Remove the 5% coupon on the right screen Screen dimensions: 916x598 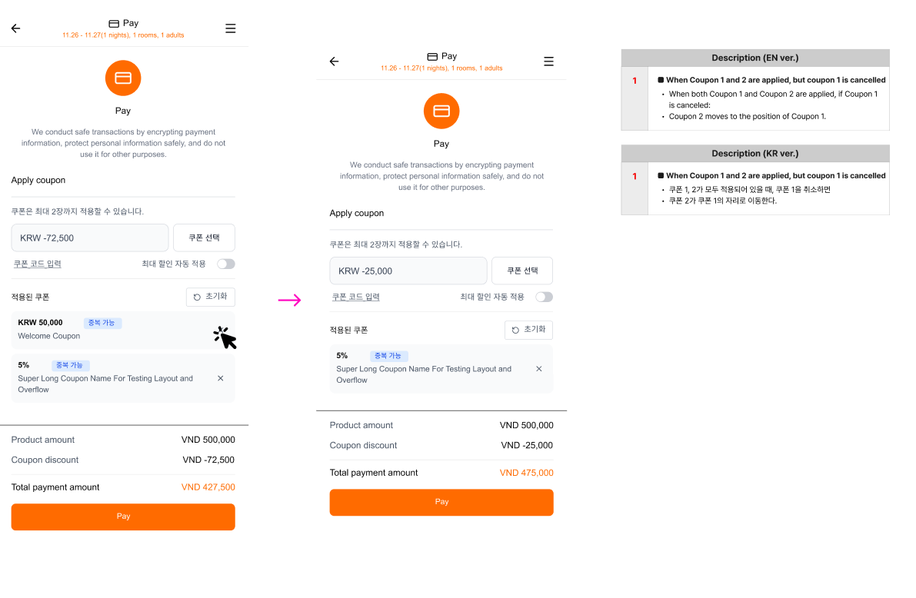click(539, 369)
